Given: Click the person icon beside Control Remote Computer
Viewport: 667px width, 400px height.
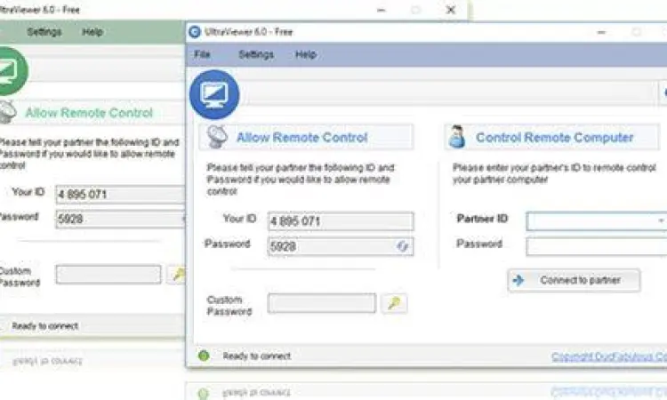Looking at the screenshot, I should [x=458, y=138].
